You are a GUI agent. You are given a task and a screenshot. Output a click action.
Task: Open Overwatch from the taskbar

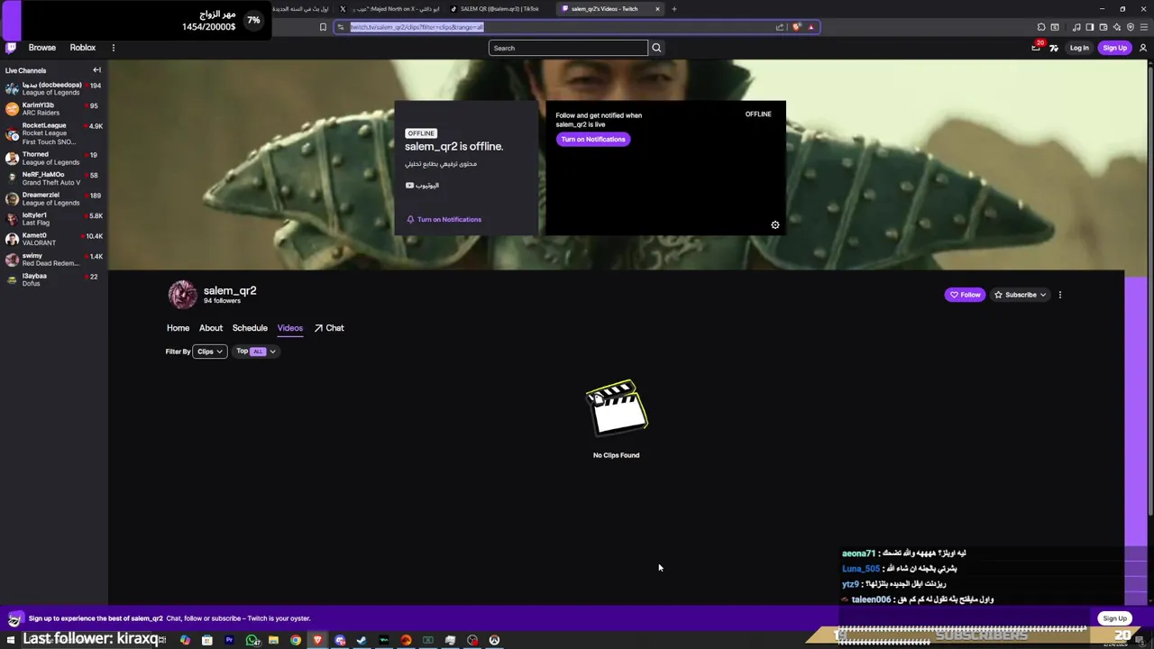click(494, 640)
